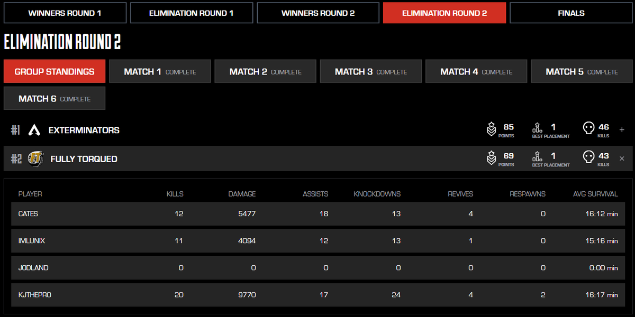Switch to Elimination Round 1 tab
Screen dimensions: 635x317
[191, 13]
